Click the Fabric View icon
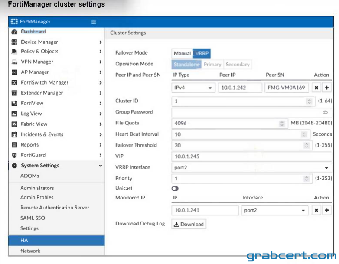Viewport: 339px width, 264px height. click(x=14, y=124)
